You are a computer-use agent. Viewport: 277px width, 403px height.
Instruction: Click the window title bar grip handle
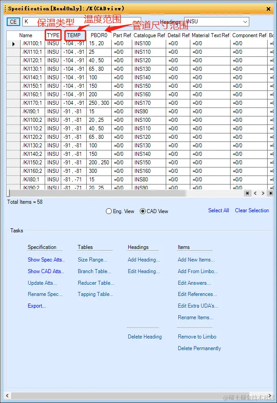click(5, 9)
